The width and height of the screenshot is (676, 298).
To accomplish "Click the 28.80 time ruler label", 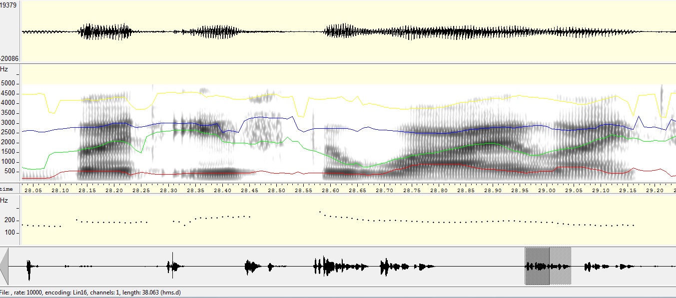I will click(439, 190).
